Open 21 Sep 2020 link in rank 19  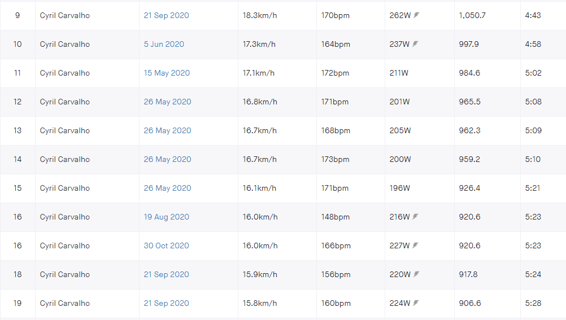(167, 304)
